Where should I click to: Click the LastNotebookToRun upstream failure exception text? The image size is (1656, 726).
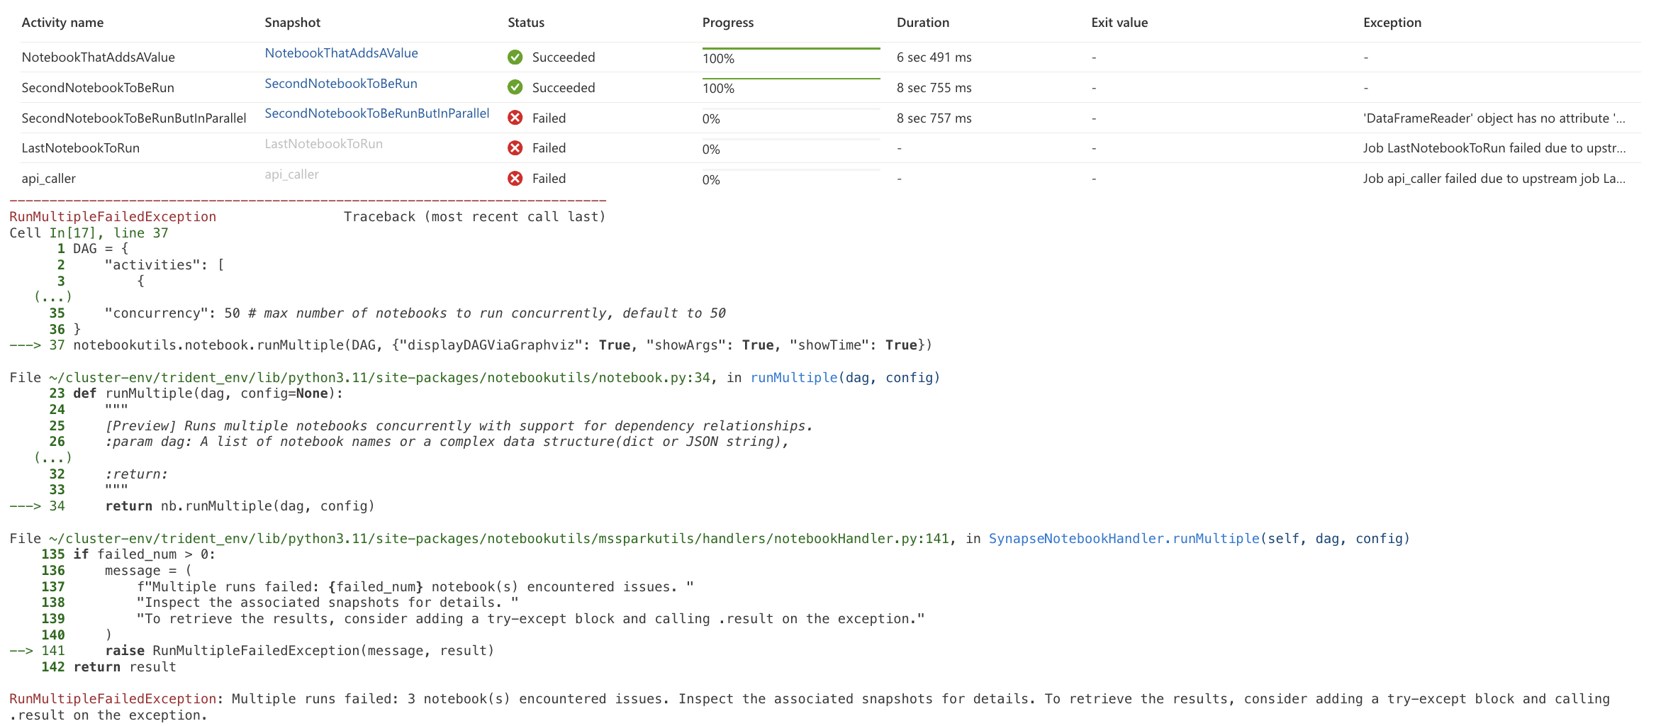[1494, 148]
